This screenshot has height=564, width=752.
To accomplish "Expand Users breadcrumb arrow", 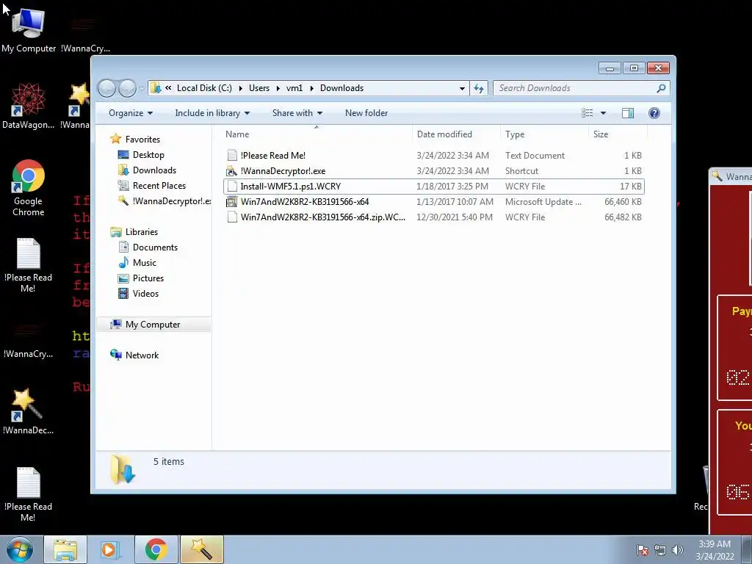I will 278,88.
